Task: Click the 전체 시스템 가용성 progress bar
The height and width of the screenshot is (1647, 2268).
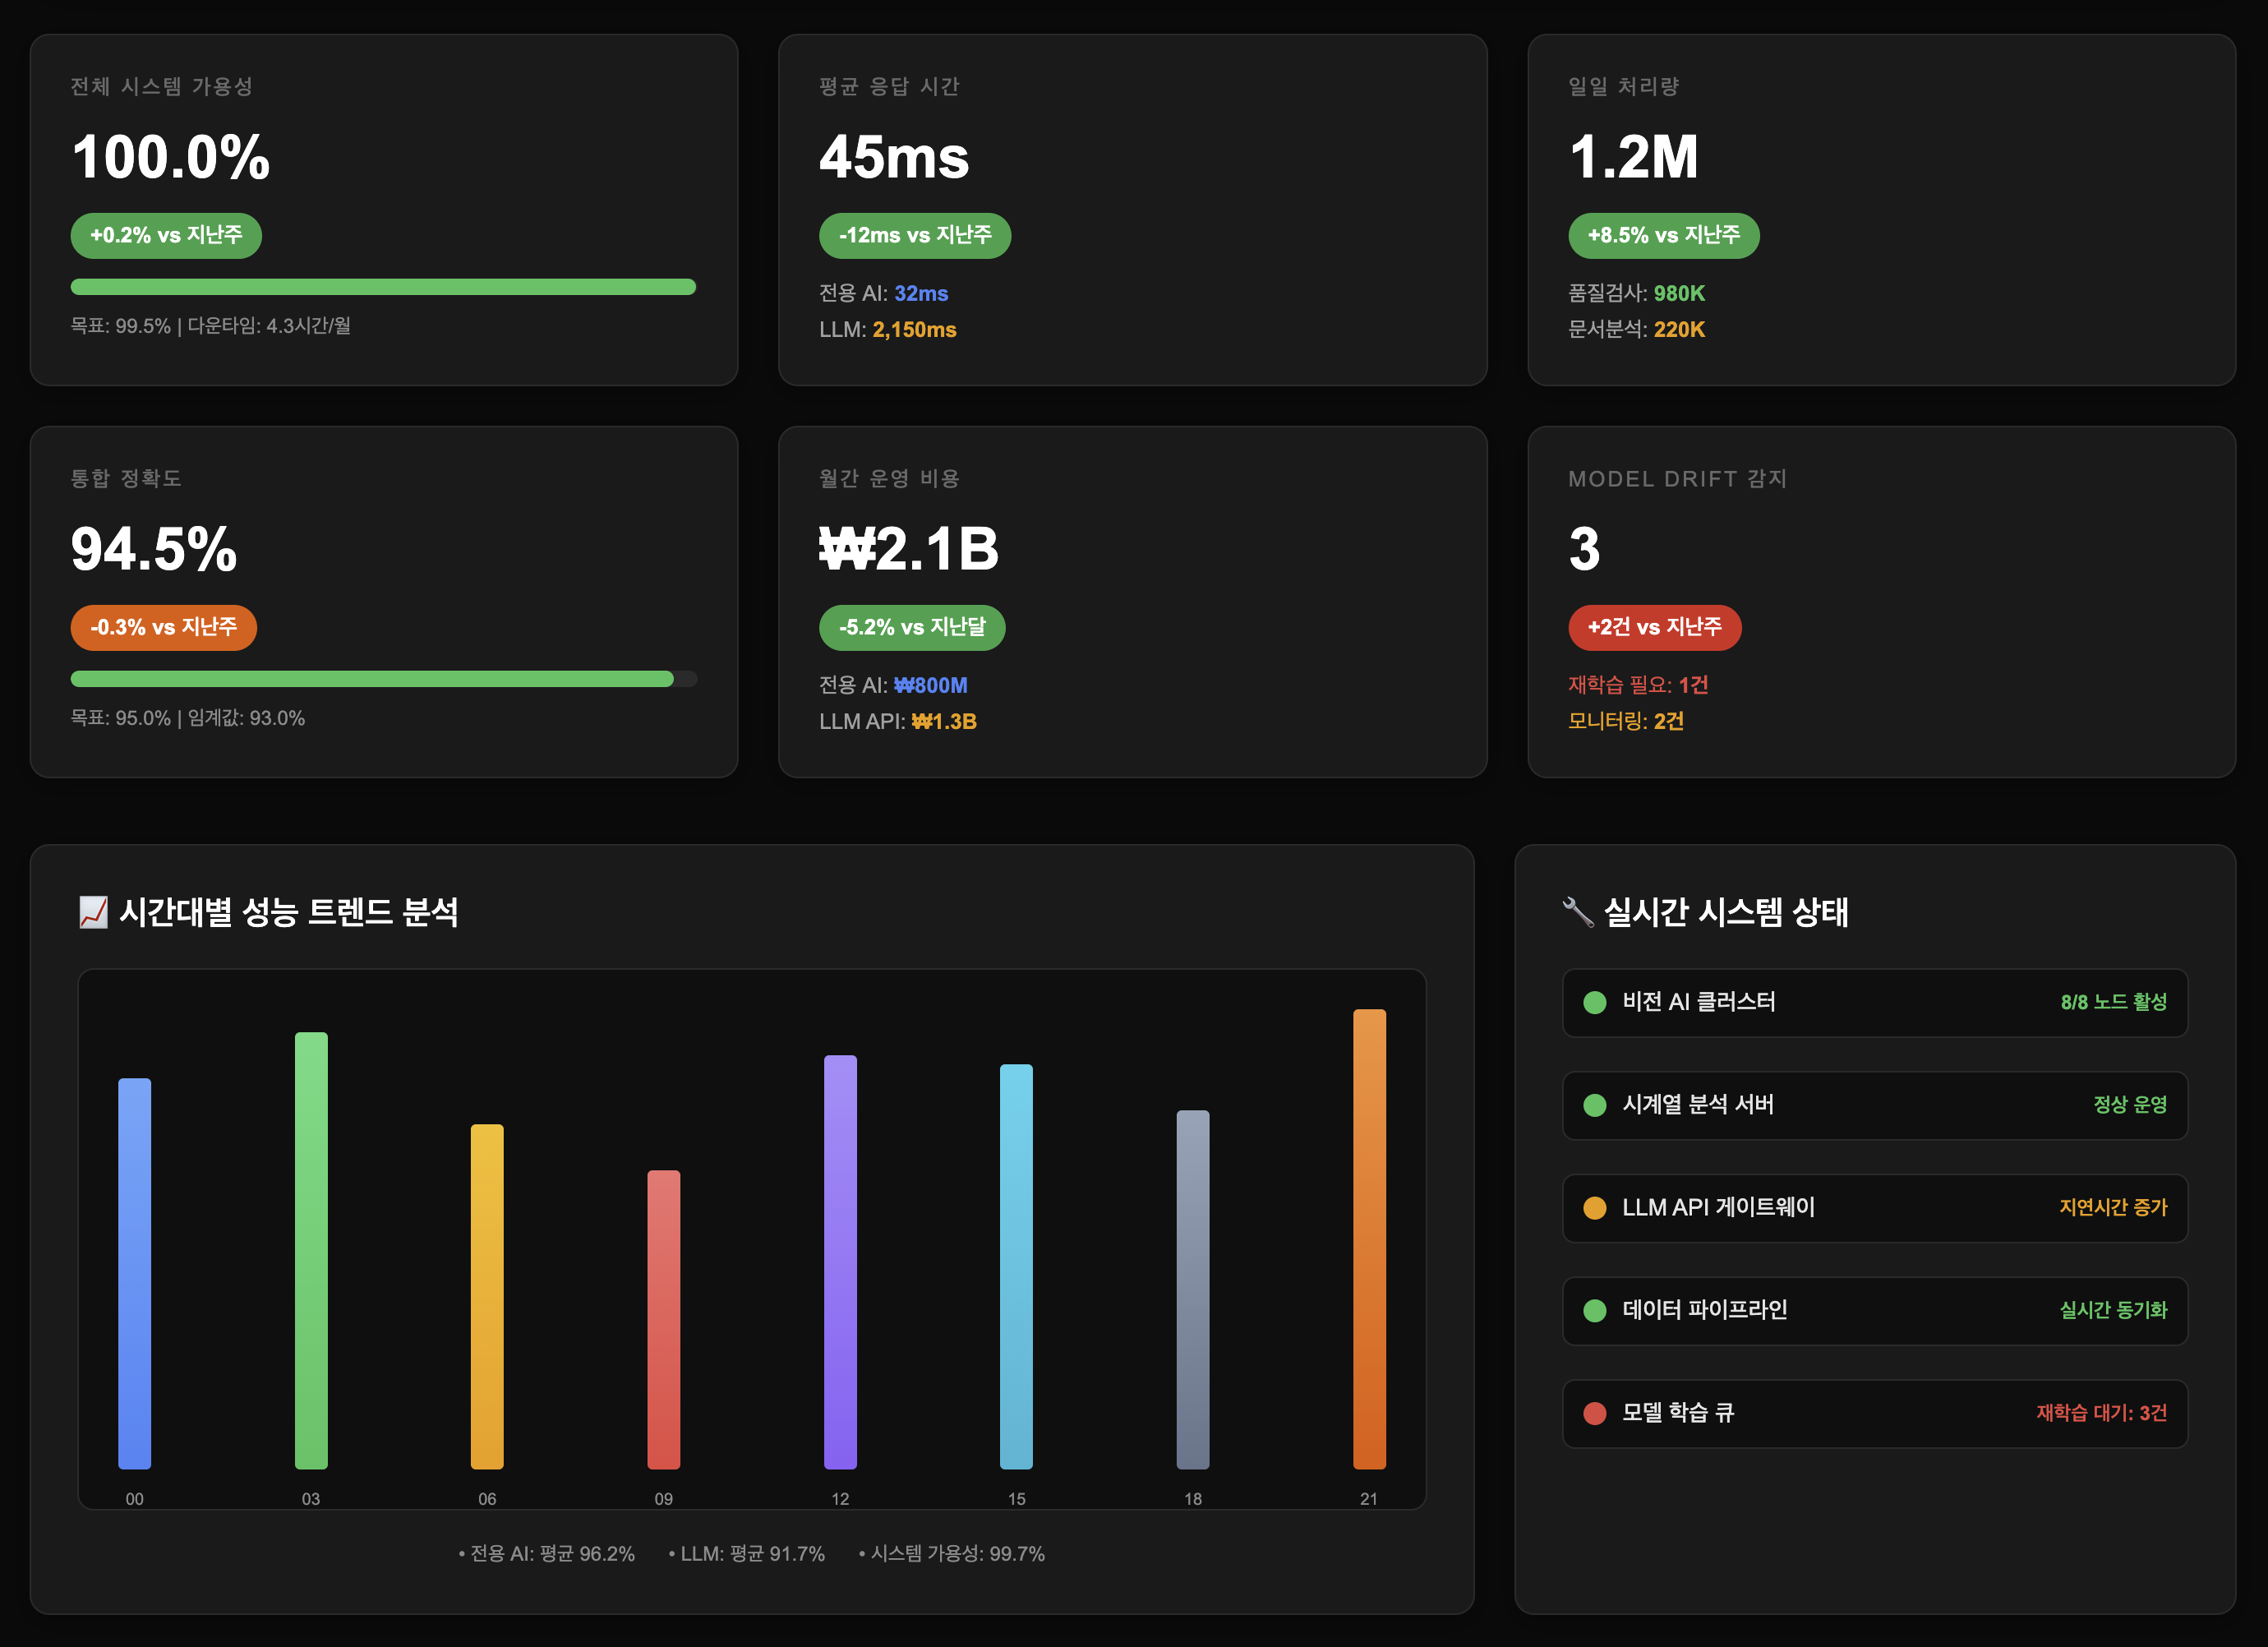Action: 383,287
